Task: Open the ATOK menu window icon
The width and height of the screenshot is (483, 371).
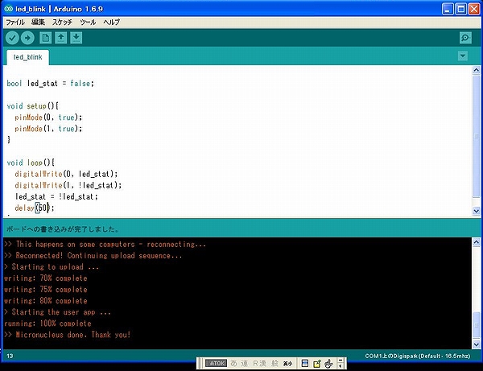Action: pyautogui.click(x=304, y=363)
